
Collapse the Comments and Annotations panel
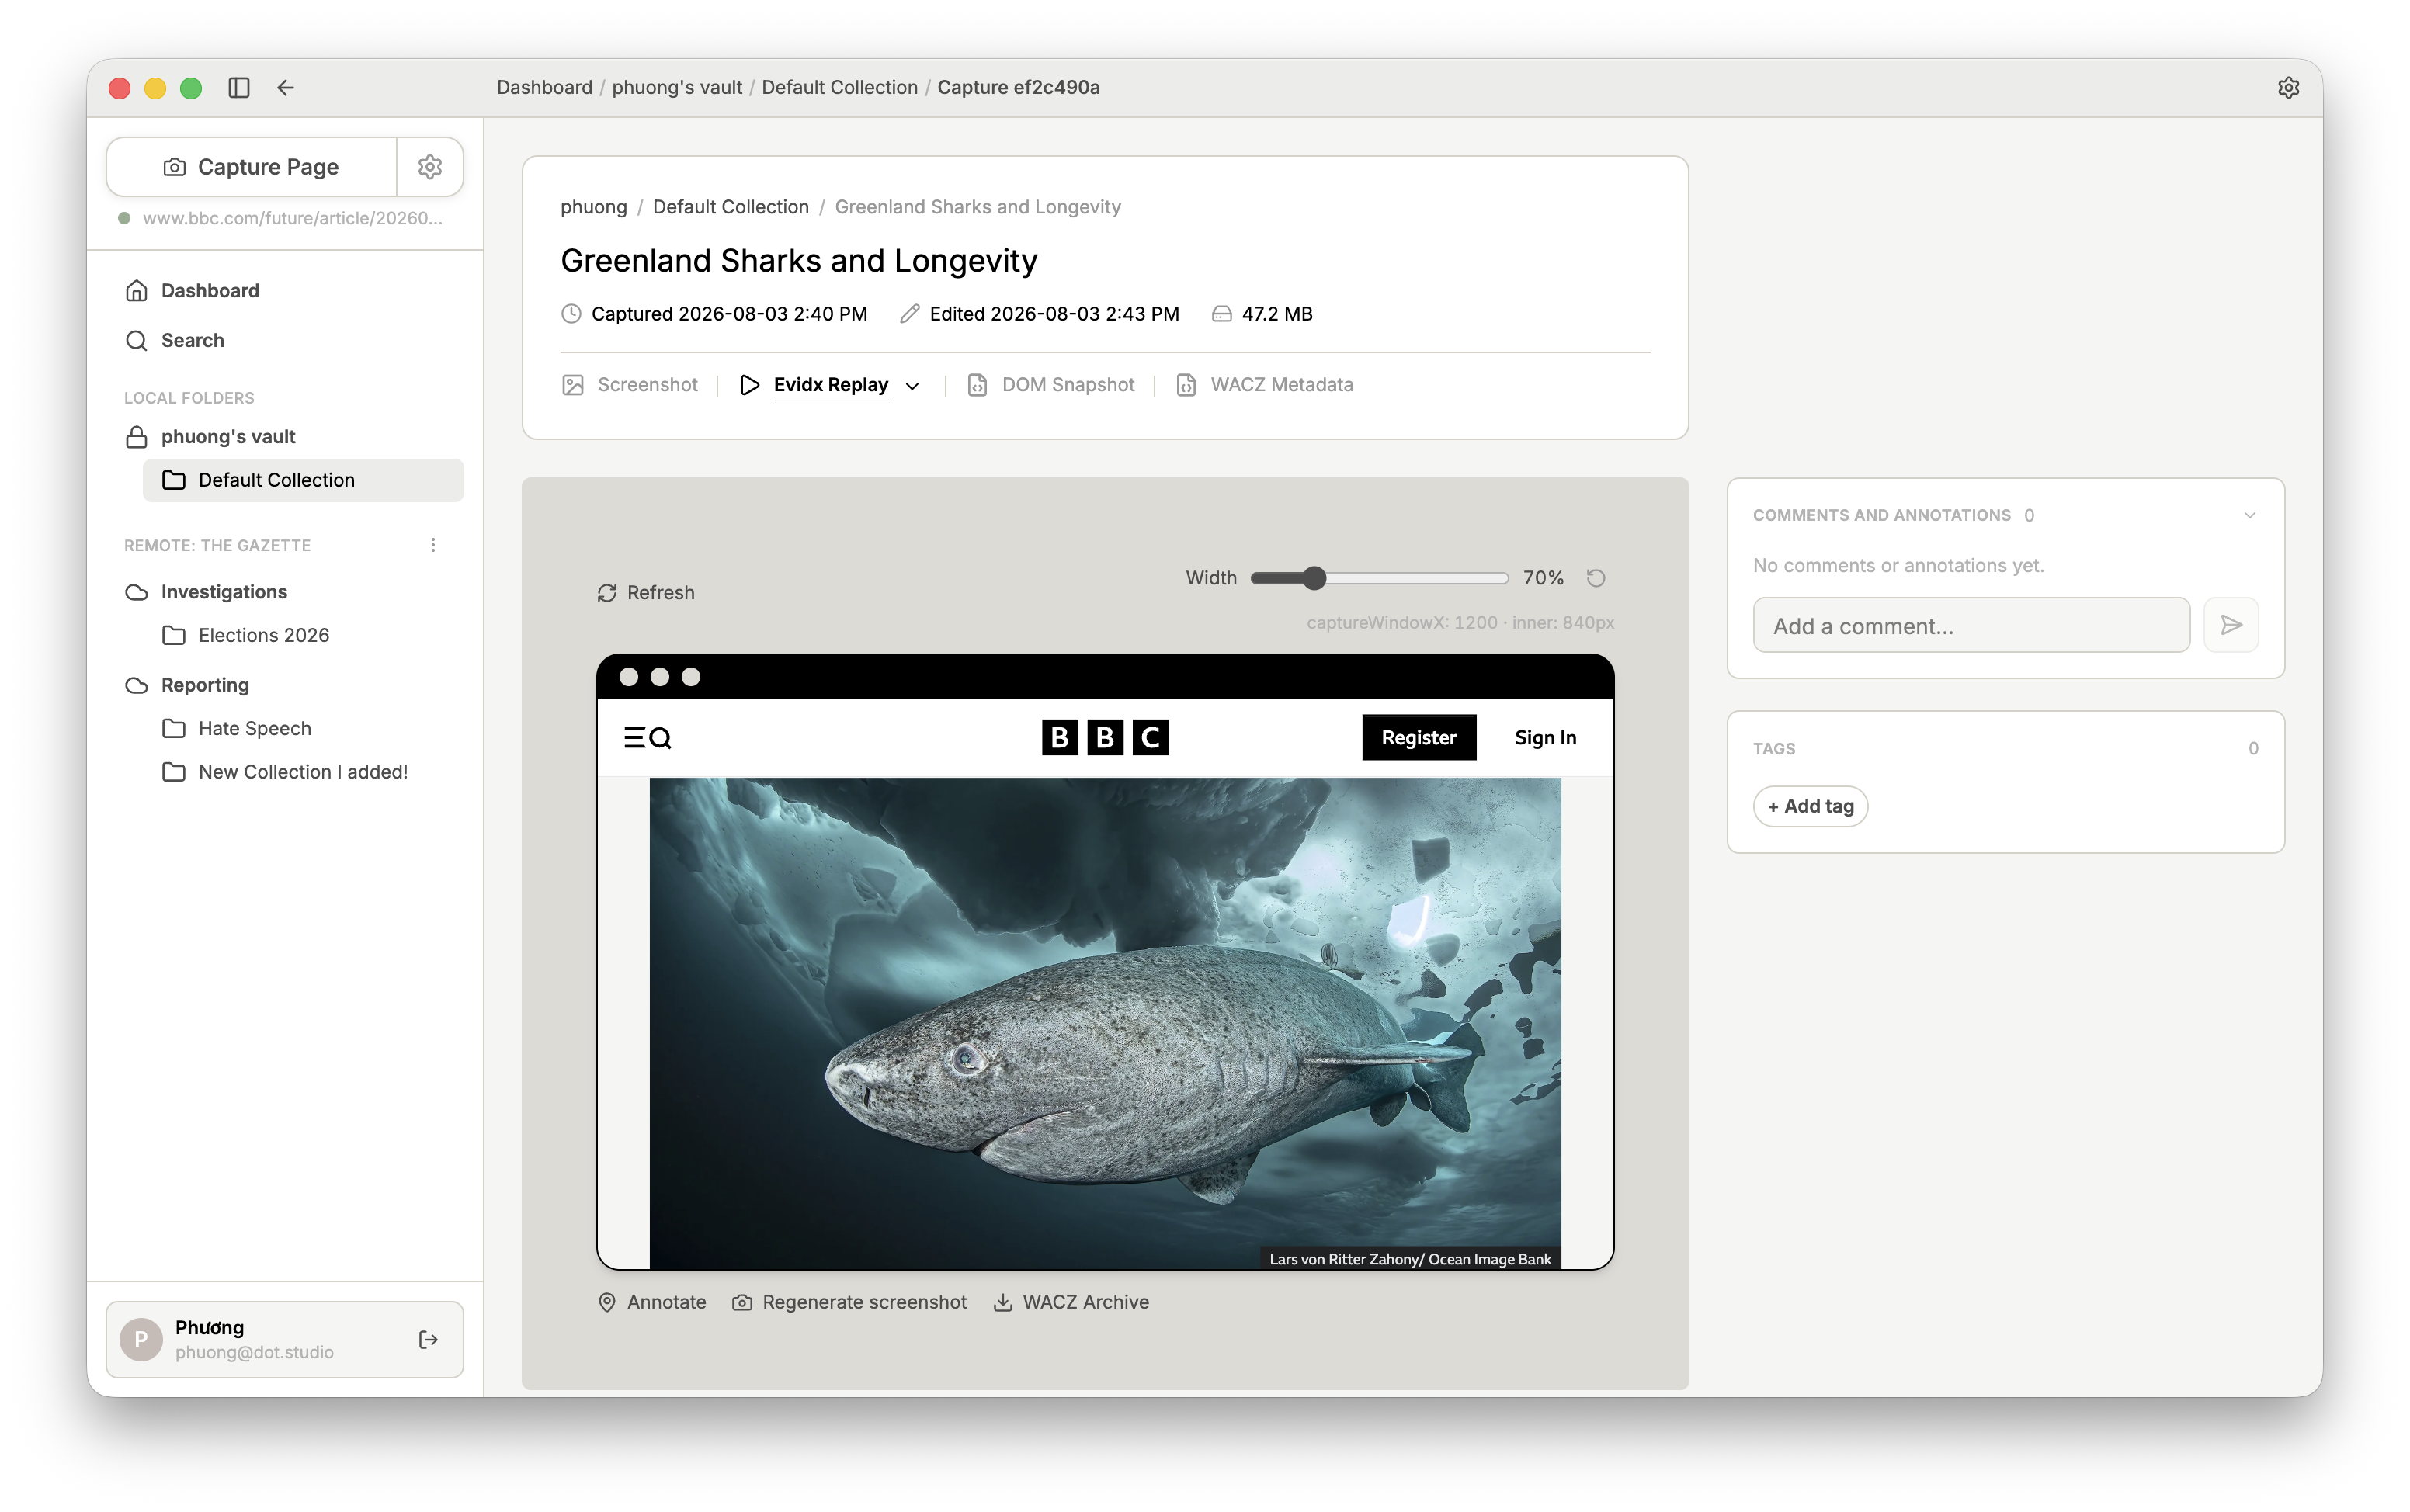click(x=2249, y=516)
